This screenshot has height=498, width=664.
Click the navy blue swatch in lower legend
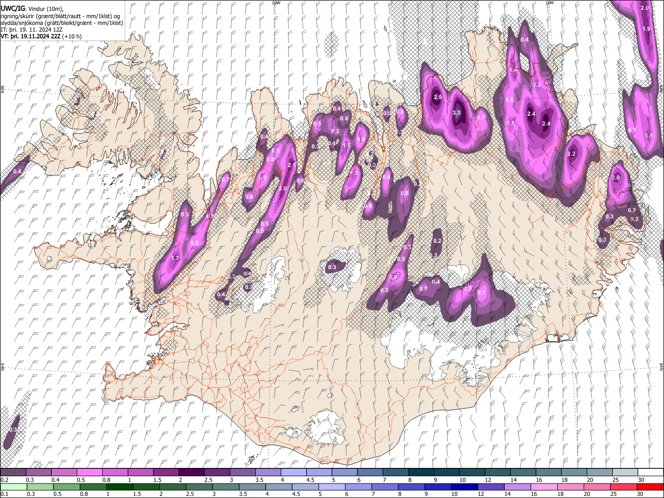[464, 487]
